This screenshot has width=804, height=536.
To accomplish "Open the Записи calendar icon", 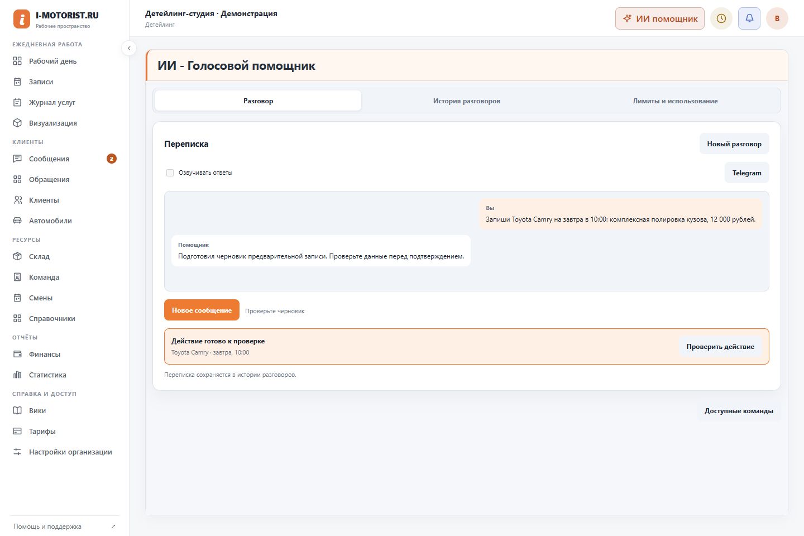I will [x=17, y=82].
